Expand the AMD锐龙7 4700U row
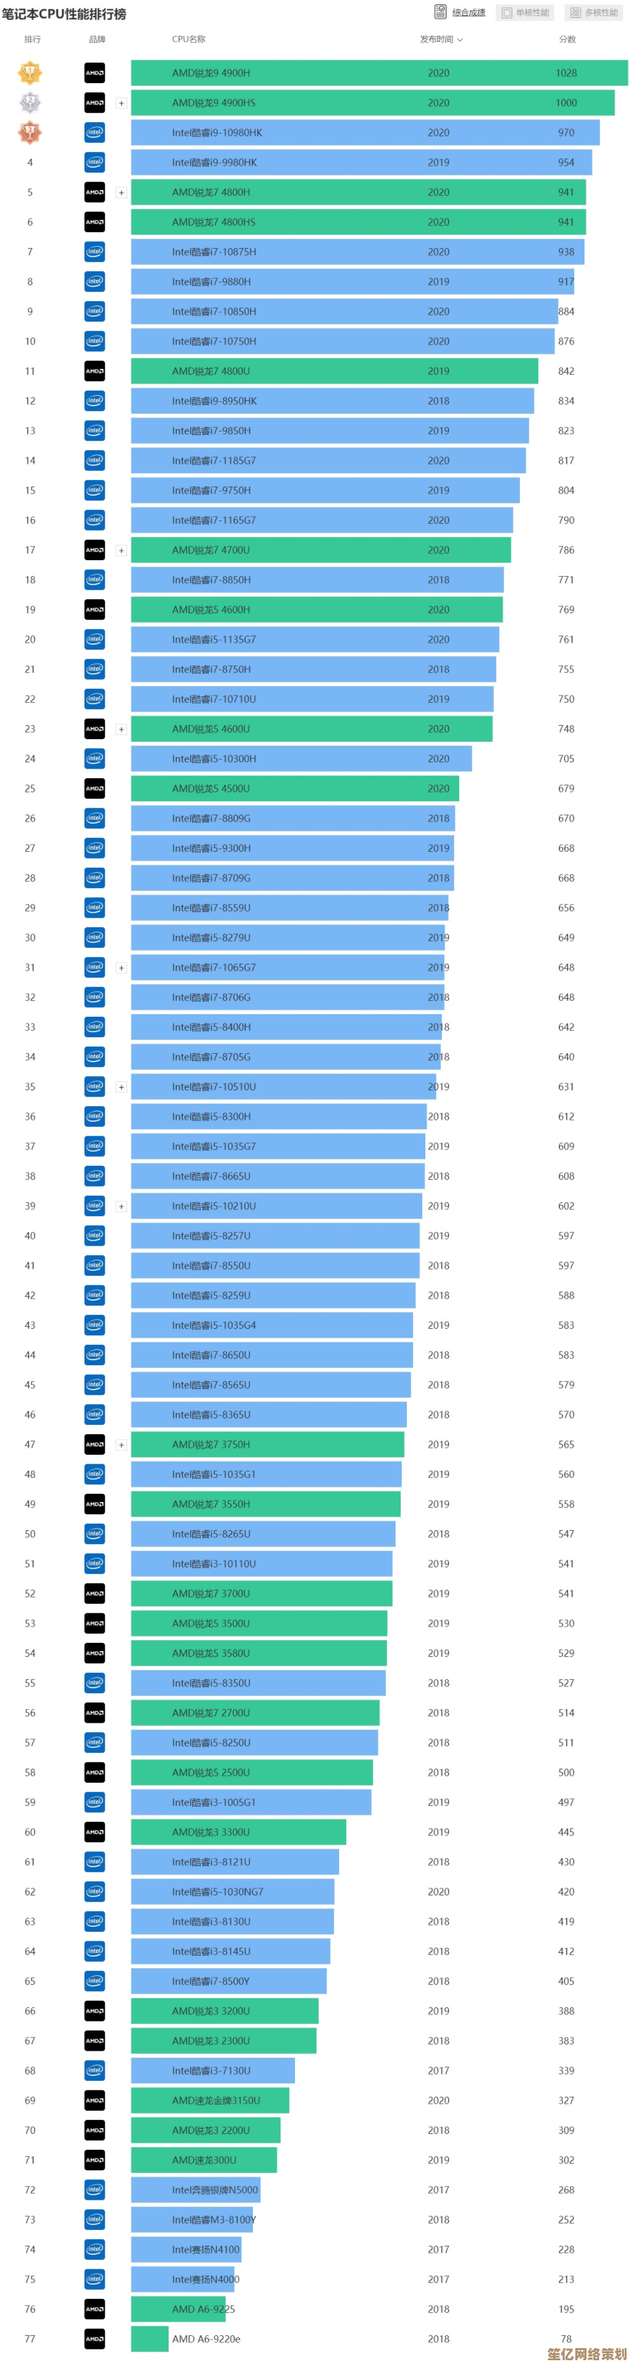The image size is (631, 2366). 121,550
